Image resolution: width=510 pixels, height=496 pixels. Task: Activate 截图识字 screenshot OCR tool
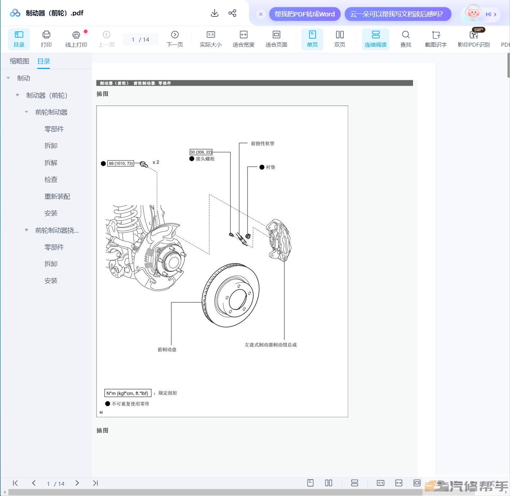pyautogui.click(x=436, y=39)
